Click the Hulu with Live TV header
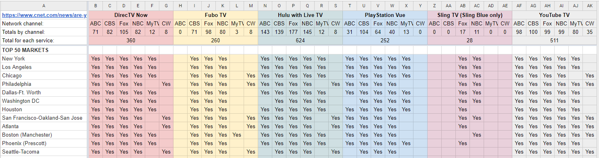This screenshot has height=158, width=599. (300, 15)
